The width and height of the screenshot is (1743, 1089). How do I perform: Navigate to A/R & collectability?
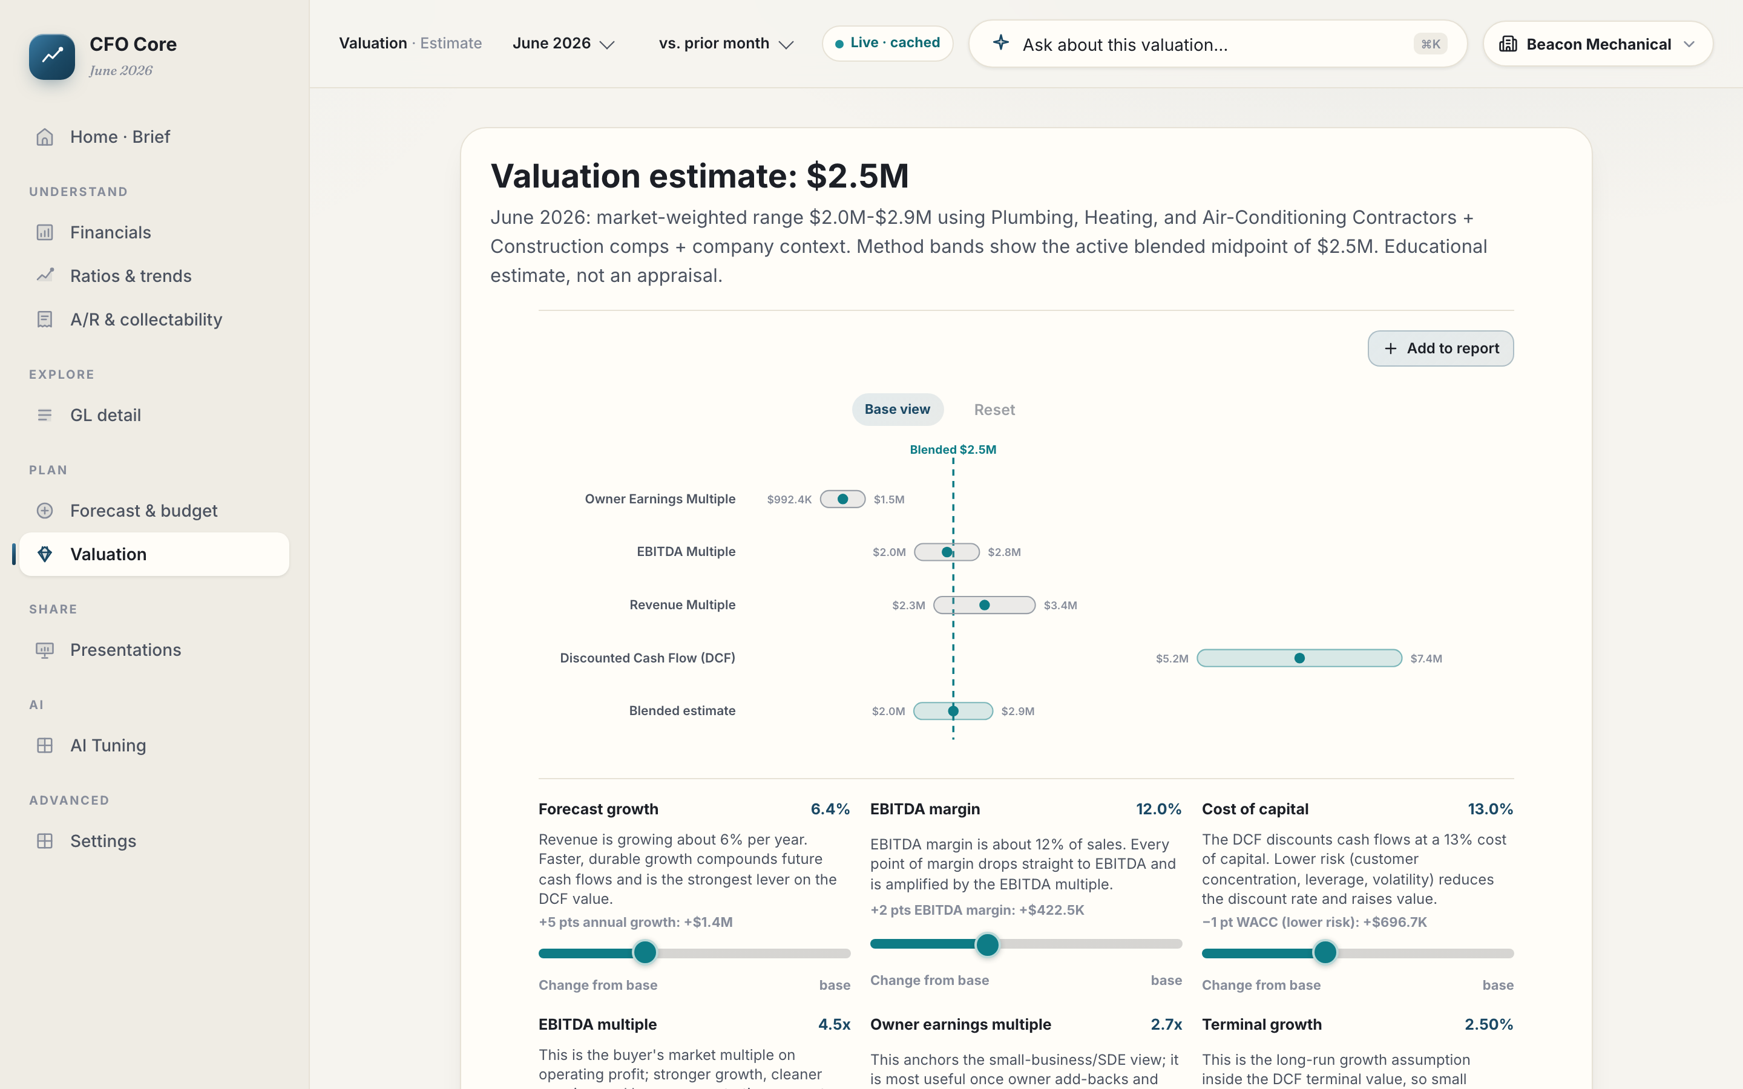[x=154, y=320]
